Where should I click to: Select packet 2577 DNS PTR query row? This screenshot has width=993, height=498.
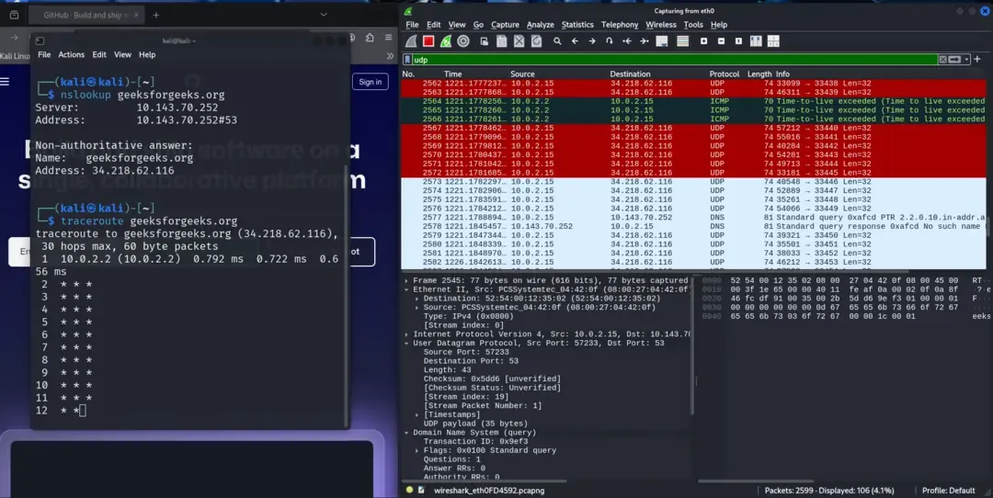point(693,217)
